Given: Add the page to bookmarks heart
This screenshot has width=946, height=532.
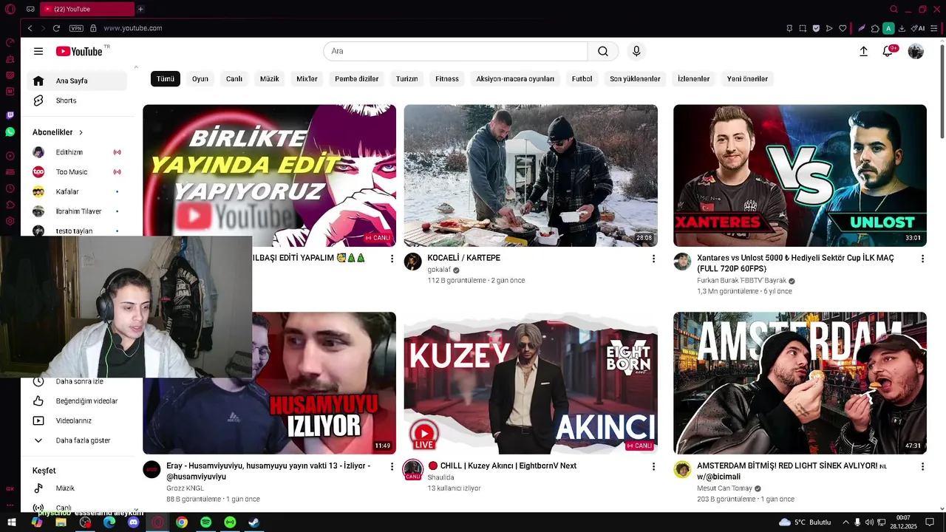Looking at the screenshot, I should pos(843,28).
